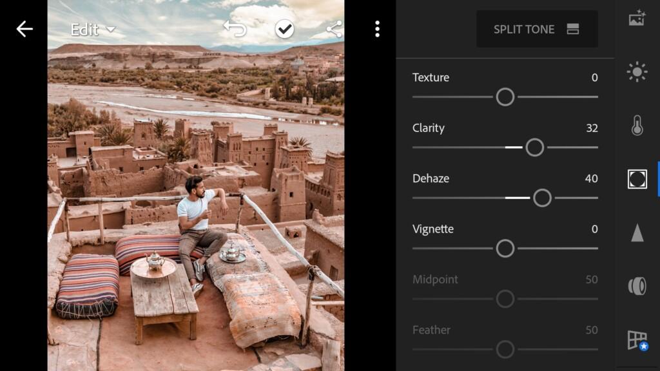This screenshot has width=660, height=371.
Task: Open the Auto enhance photo icon
Action: (637, 17)
